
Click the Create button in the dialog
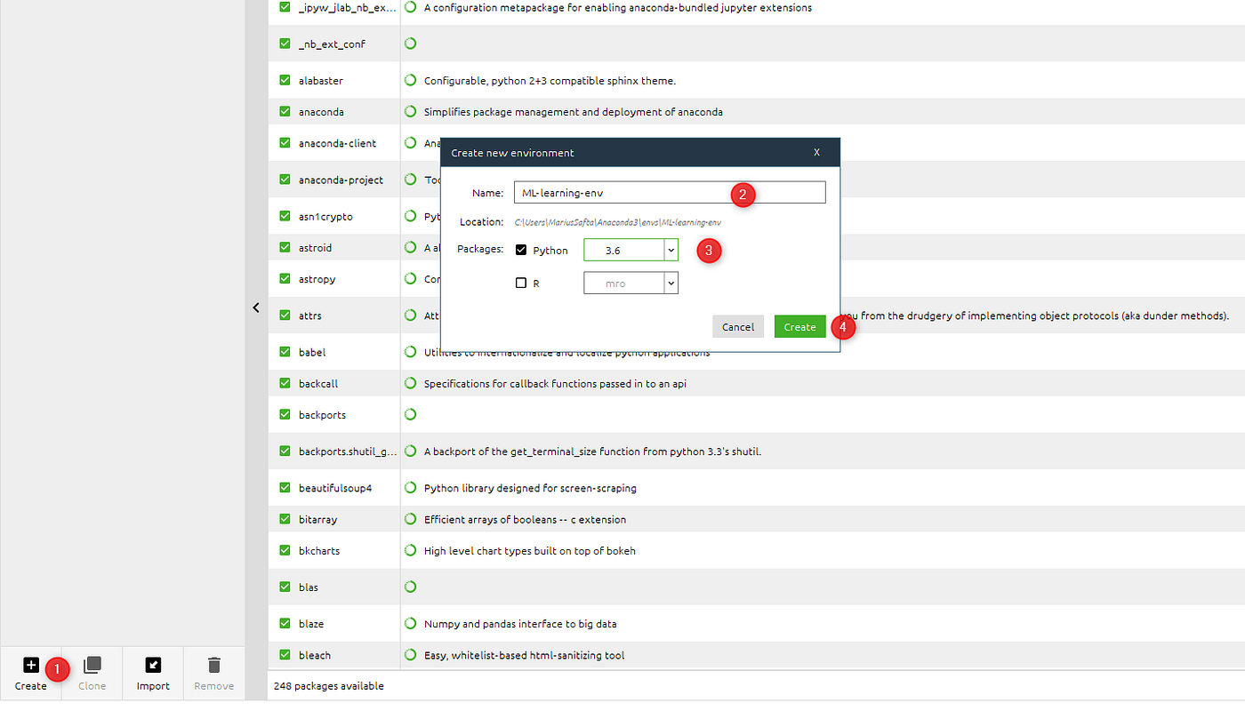coord(799,326)
